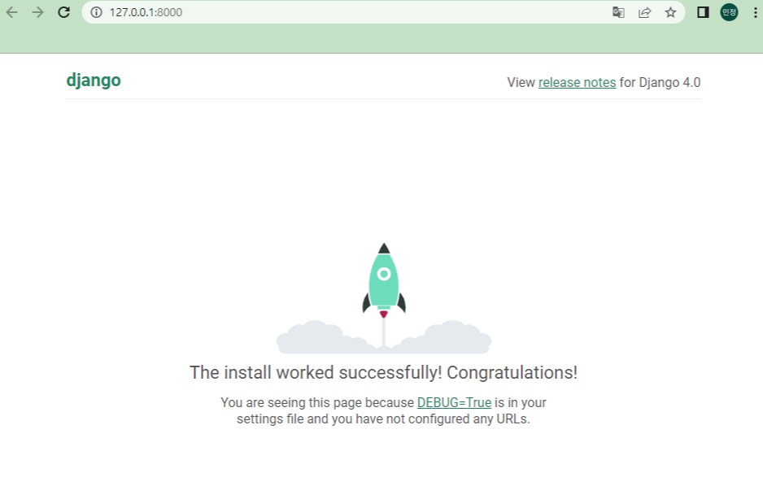Click the django logo heading
Image resolution: width=763 pixels, height=477 pixels.
94,80
